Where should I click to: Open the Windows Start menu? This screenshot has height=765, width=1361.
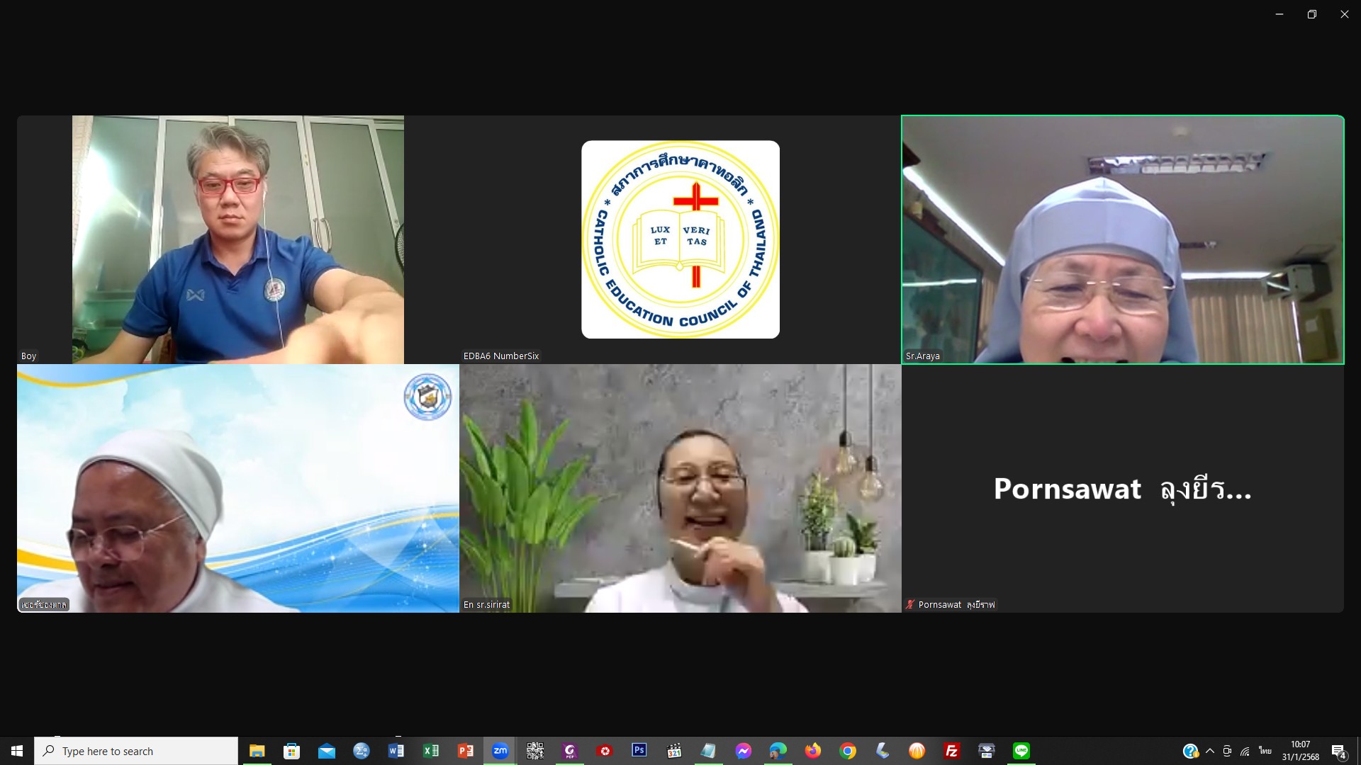17,751
